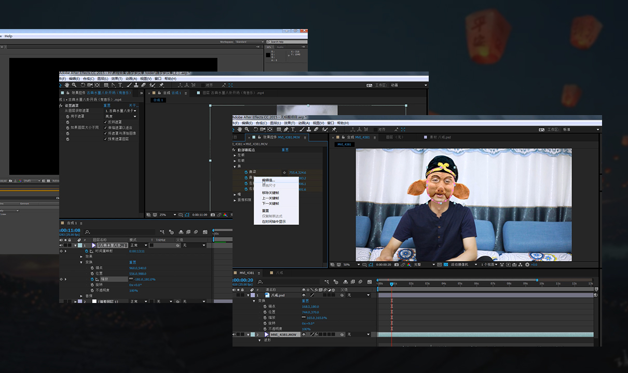Select the Eraser tool in the front window toolbar
628x373 pixels.
(316, 129)
